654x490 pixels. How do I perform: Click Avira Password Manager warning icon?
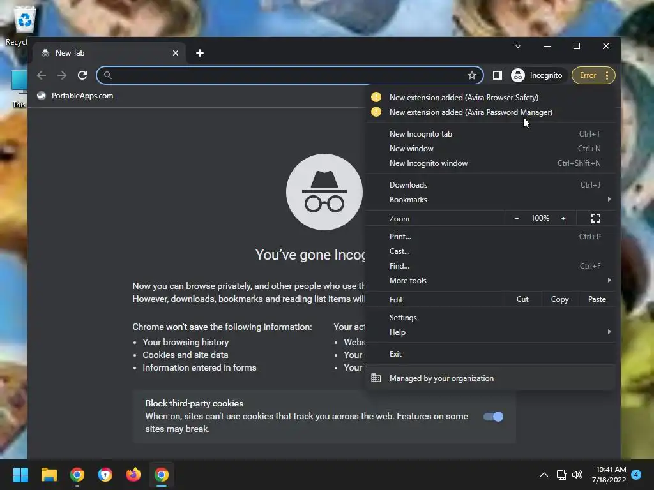(x=376, y=112)
